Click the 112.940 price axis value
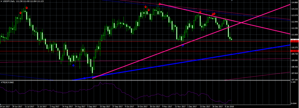The height and width of the screenshot is (108, 299). point(295,22)
